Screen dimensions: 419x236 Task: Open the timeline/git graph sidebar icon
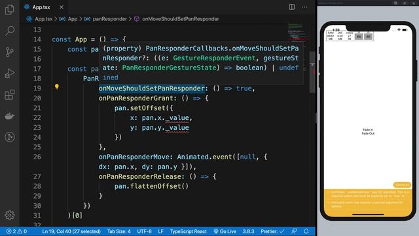(10, 137)
